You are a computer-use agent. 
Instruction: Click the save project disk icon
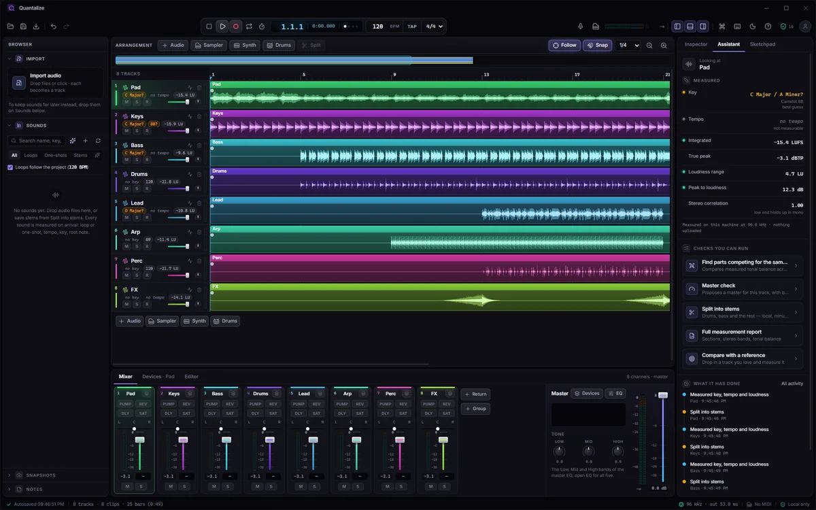23,27
